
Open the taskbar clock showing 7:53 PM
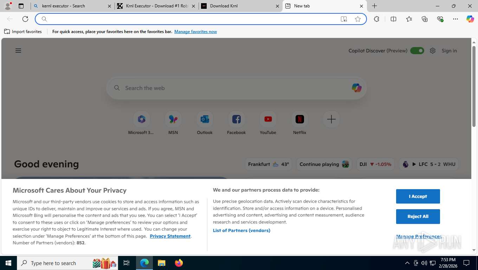447,263
